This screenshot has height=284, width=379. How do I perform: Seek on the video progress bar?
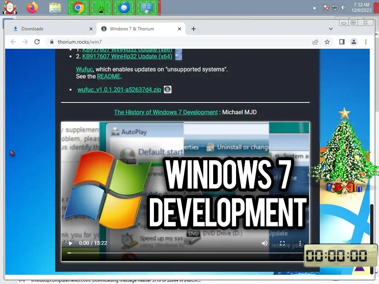point(185,253)
